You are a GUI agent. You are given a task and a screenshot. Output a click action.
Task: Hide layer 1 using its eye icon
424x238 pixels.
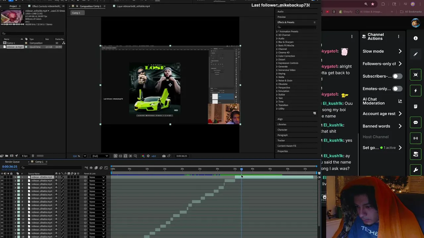pos(2,177)
